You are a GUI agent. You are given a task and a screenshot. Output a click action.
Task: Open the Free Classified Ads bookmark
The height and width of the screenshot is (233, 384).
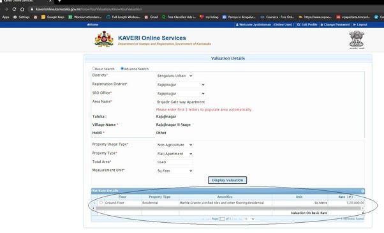[179, 17]
